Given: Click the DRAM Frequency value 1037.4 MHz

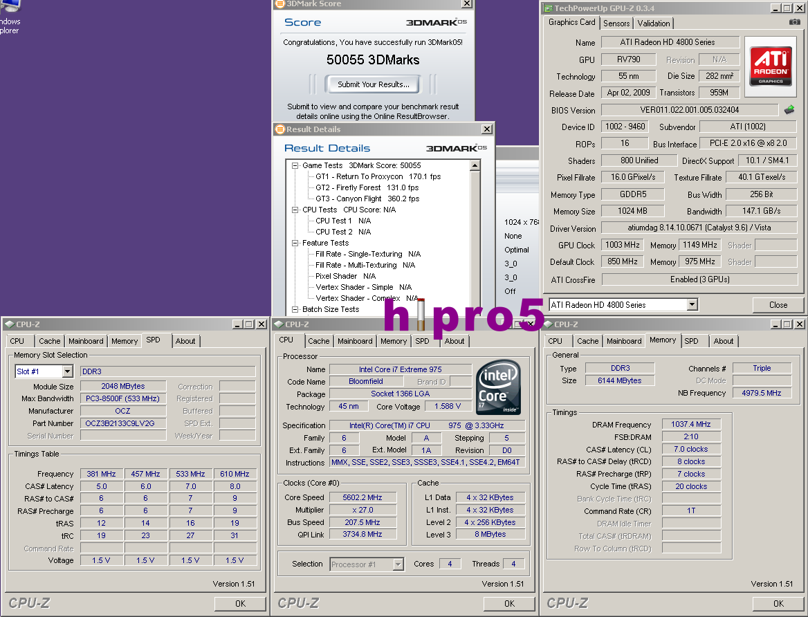Looking at the screenshot, I should tap(690, 424).
